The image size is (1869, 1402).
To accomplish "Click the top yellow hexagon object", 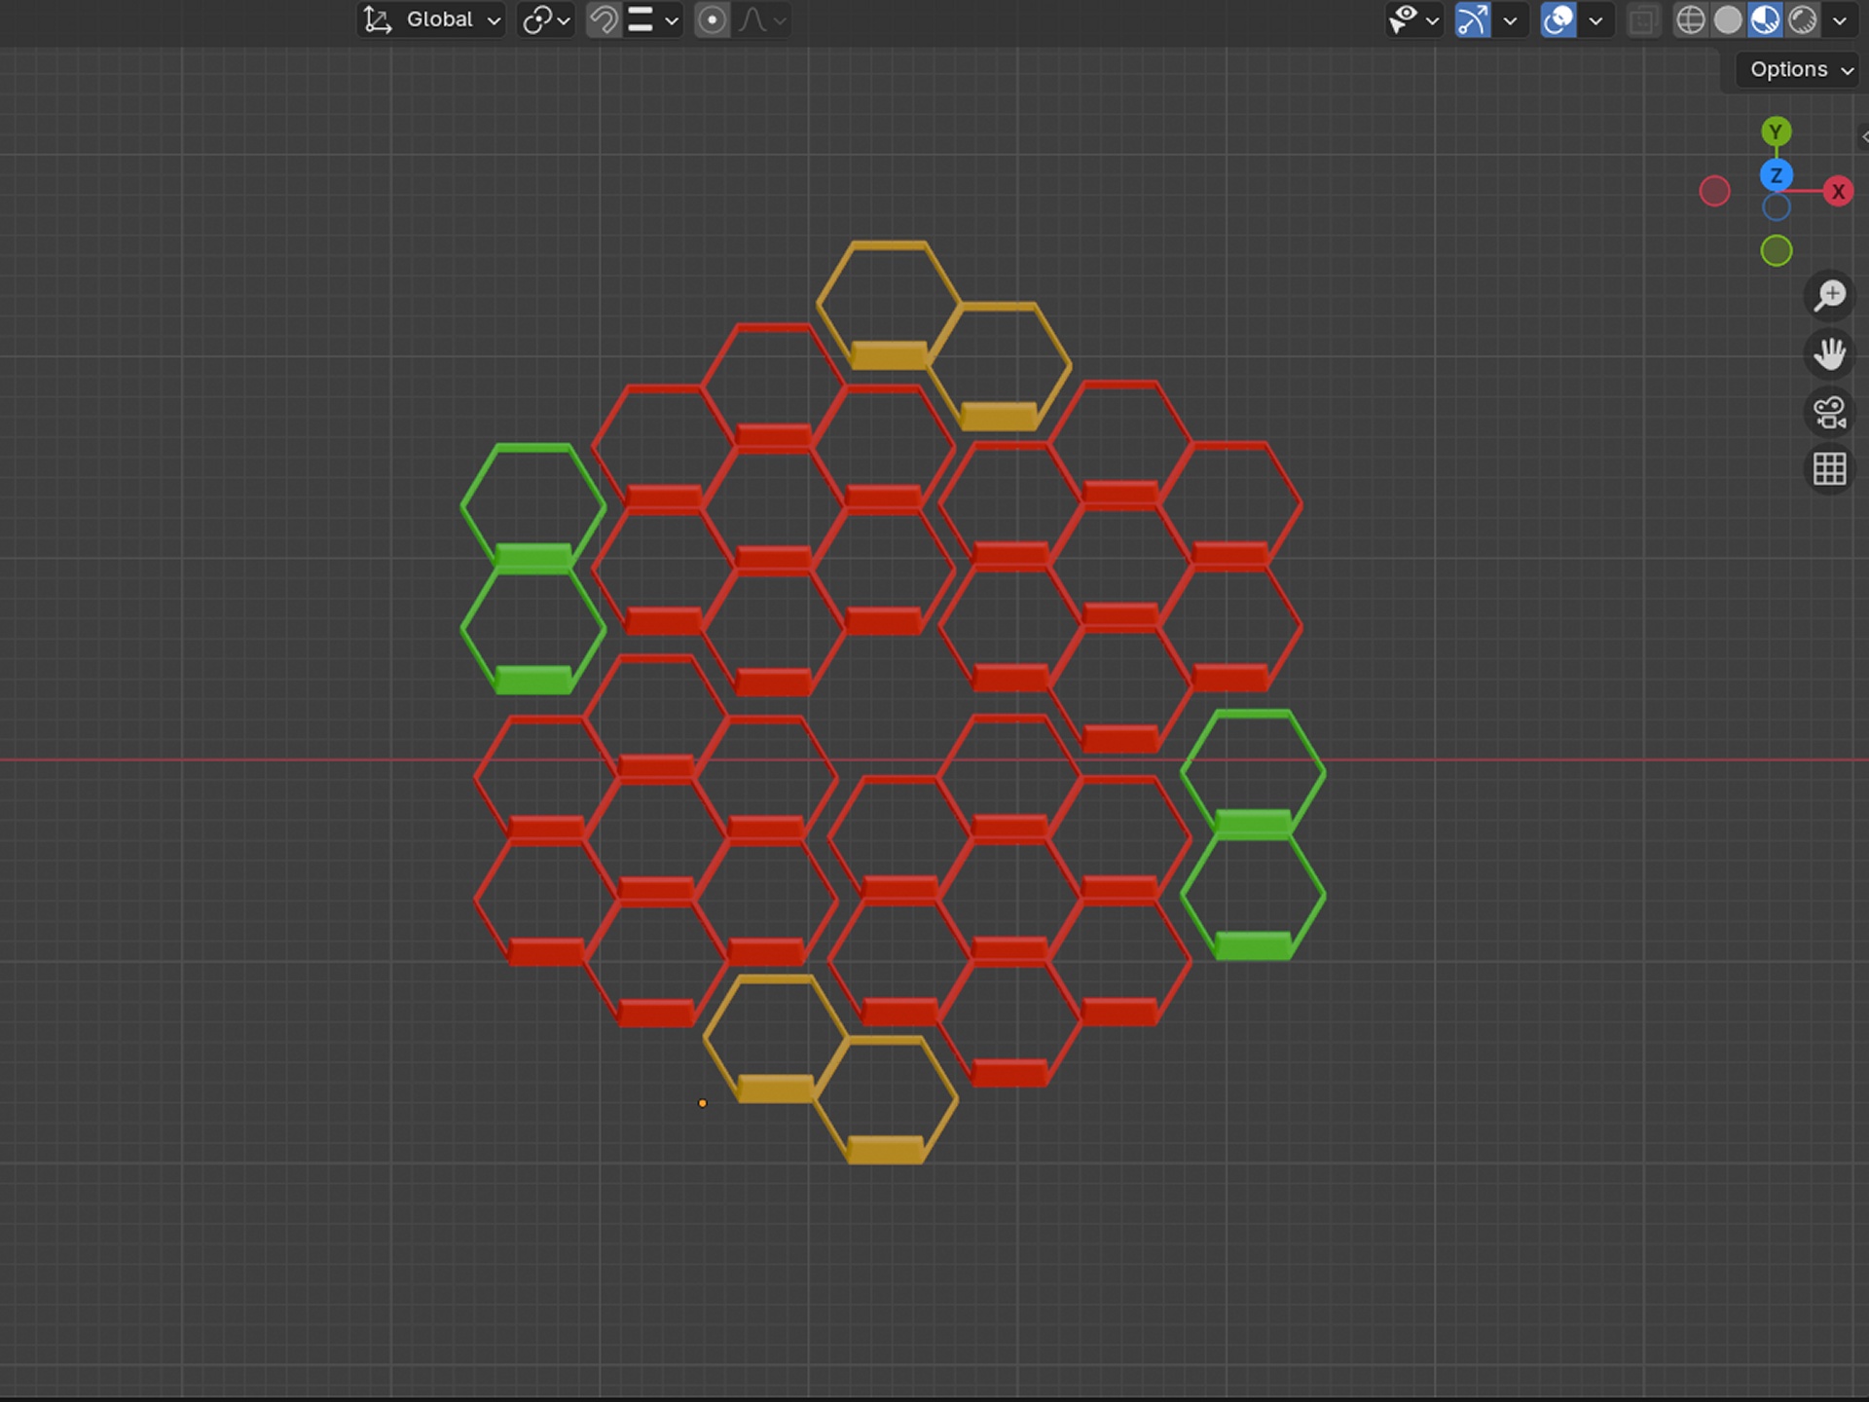I will pos(888,304).
